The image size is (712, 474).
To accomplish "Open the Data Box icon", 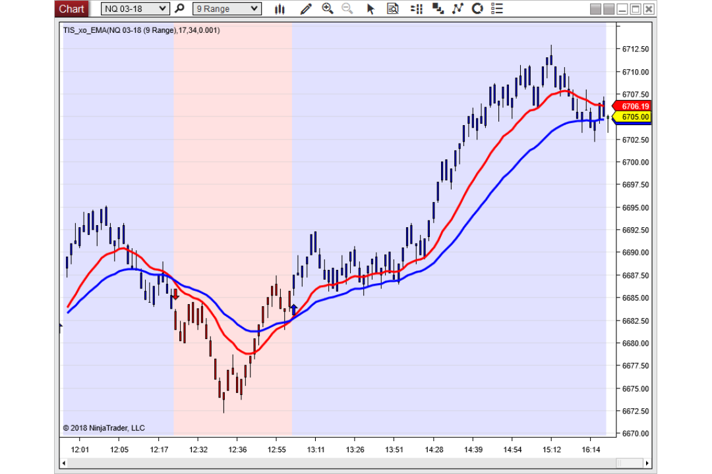I will tap(393, 9).
